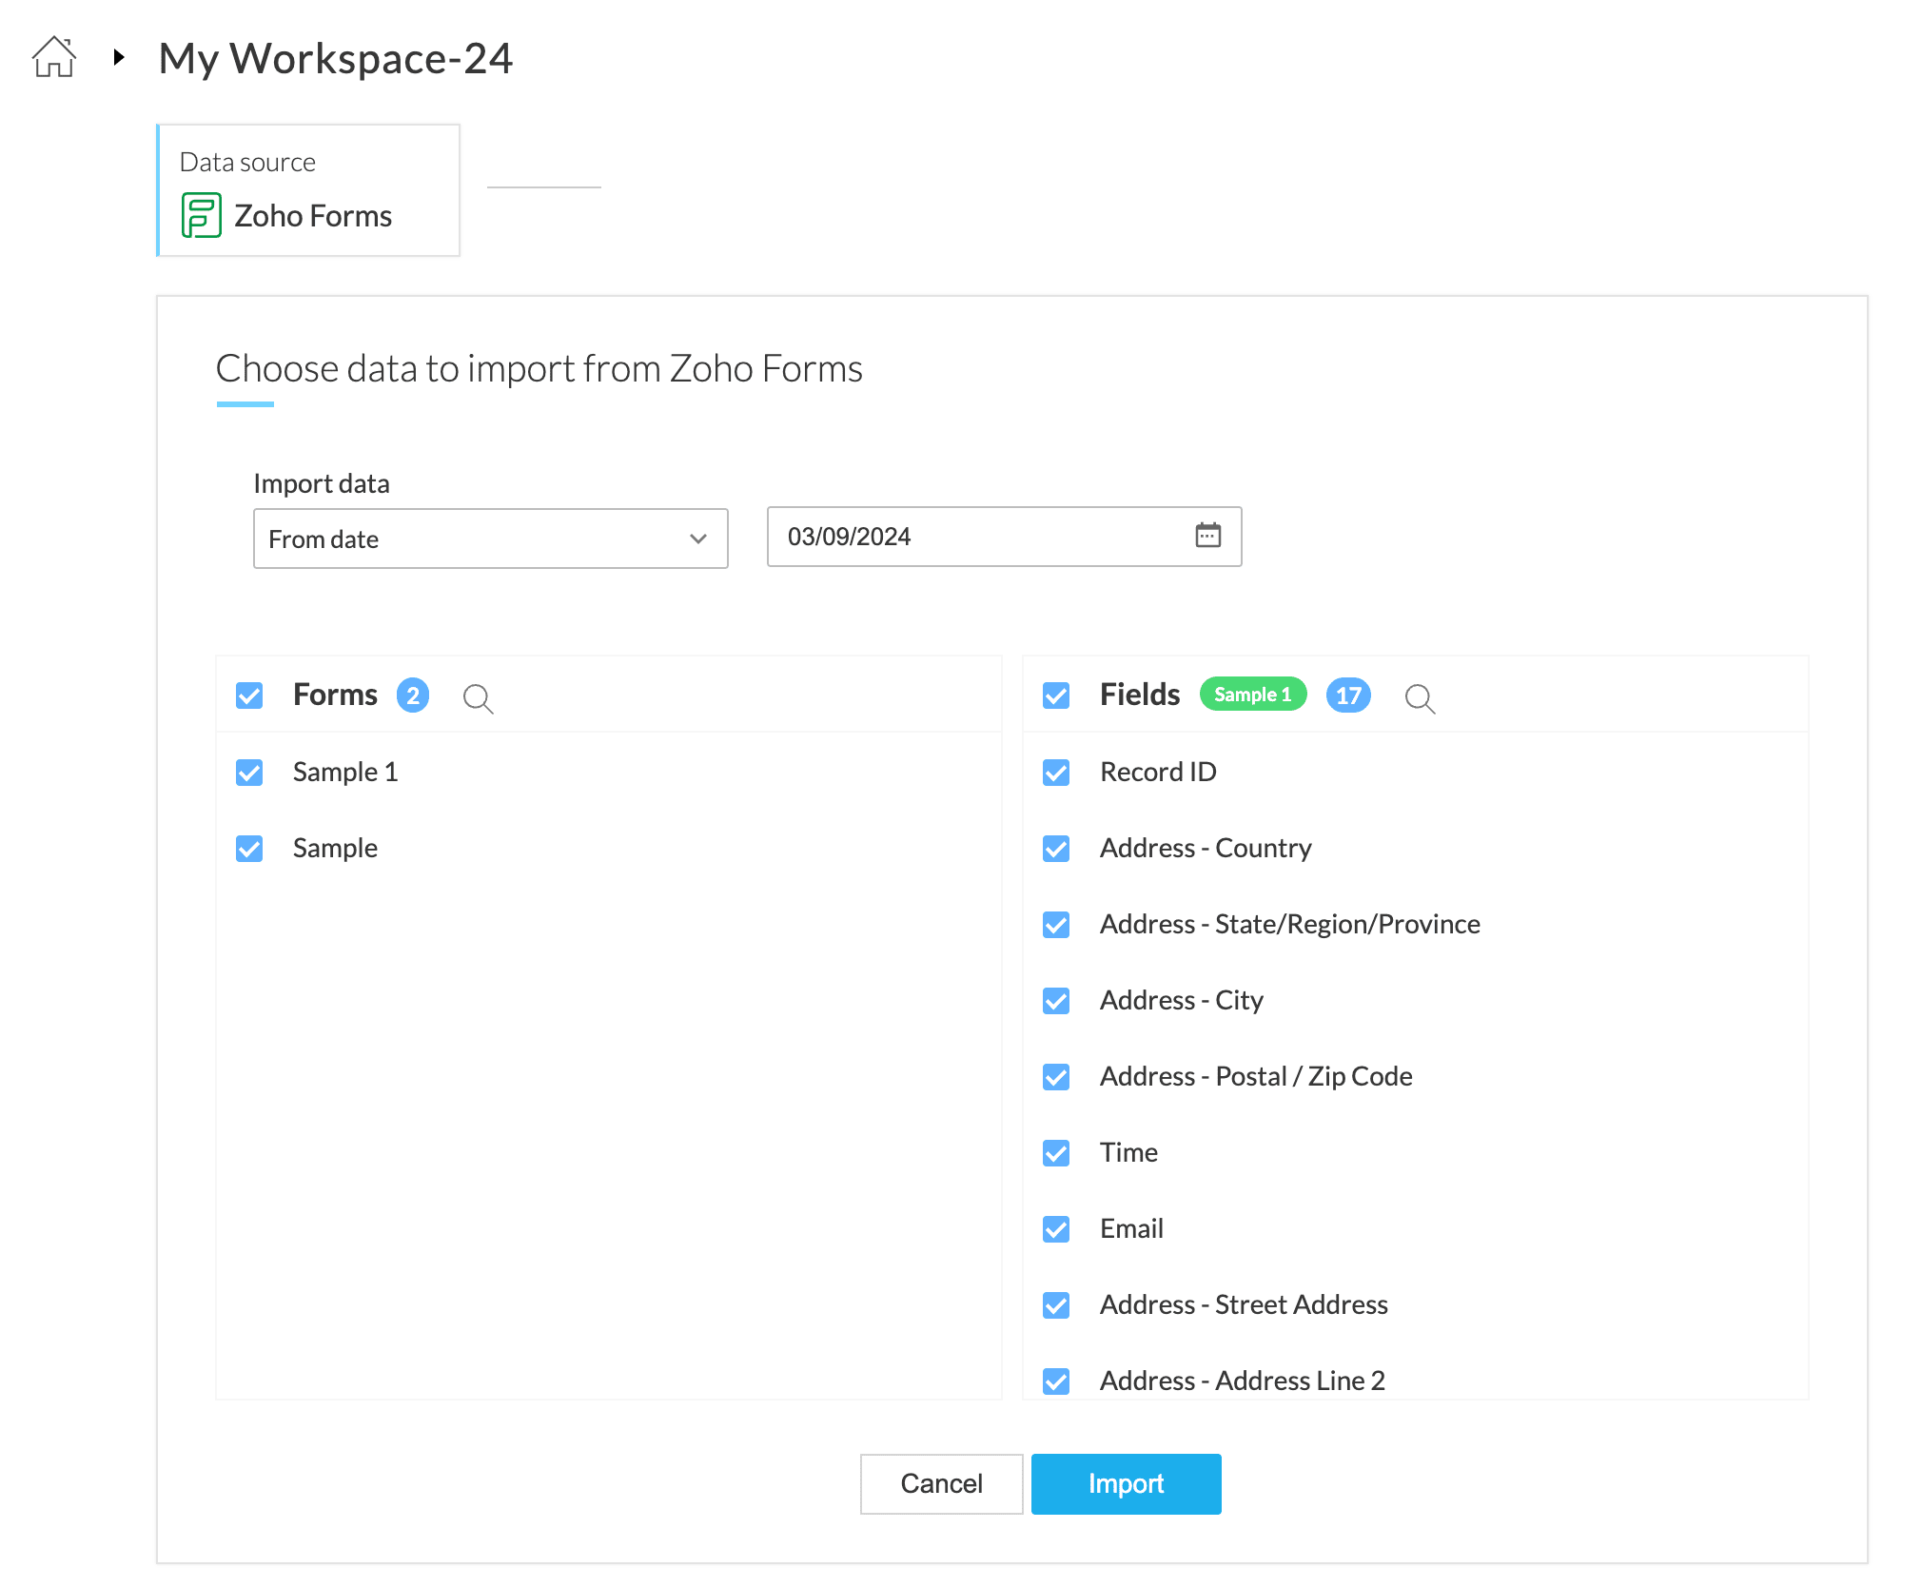Click the 03/09/2024 date input field

[x=1005, y=537]
